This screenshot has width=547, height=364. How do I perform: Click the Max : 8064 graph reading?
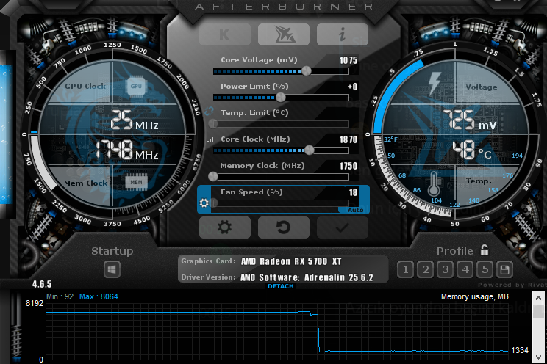tap(99, 296)
